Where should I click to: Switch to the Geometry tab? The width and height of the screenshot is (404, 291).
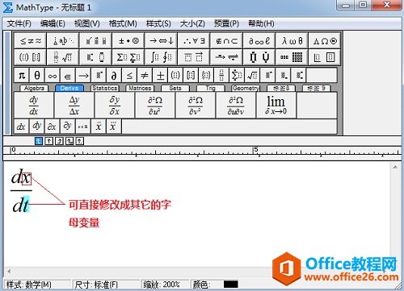[x=246, y=88]
